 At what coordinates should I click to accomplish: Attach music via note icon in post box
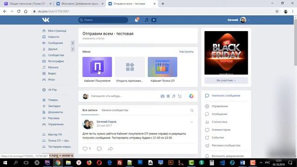[x=174, y=96]
